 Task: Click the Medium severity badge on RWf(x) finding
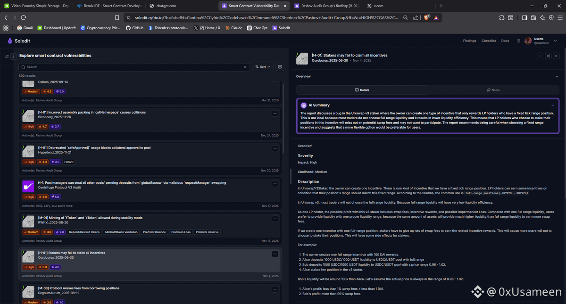pos(32,232)
